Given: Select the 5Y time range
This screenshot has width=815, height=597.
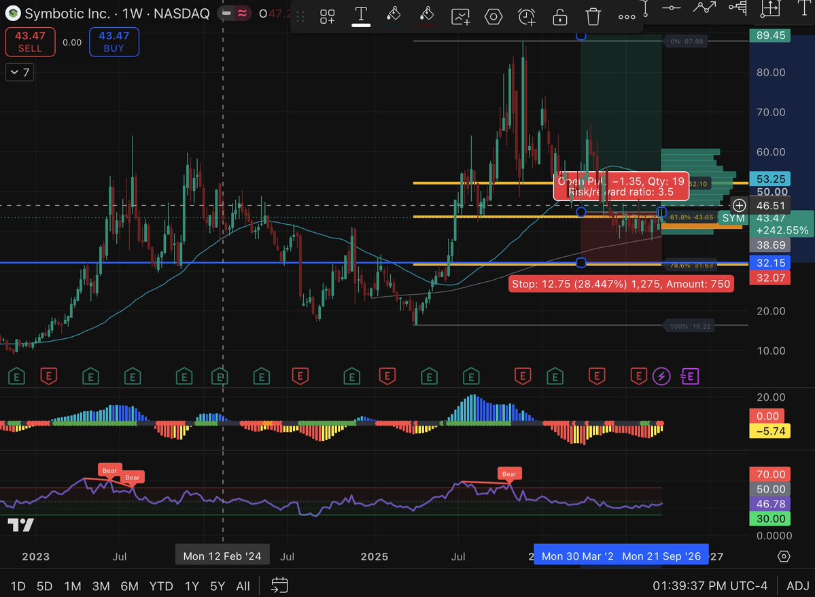Looking at the screenshot, I should tap(218, 586).
